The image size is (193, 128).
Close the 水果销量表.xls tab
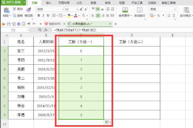click(110, 24)
